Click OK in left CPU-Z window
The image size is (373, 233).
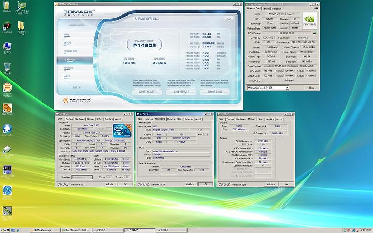click(125, 184)
